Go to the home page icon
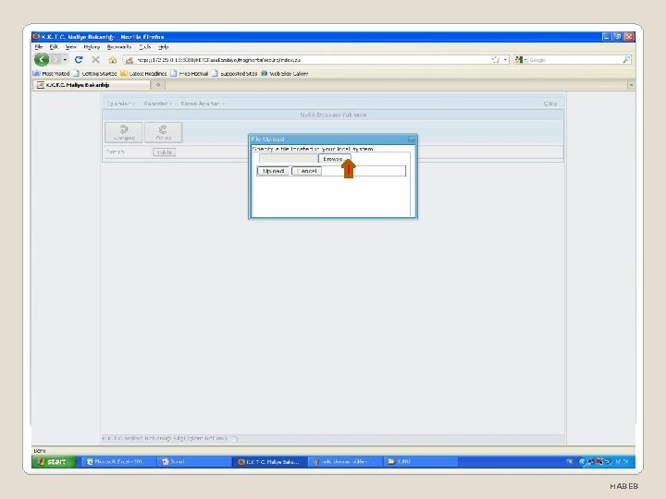 [x=112, y=60]
